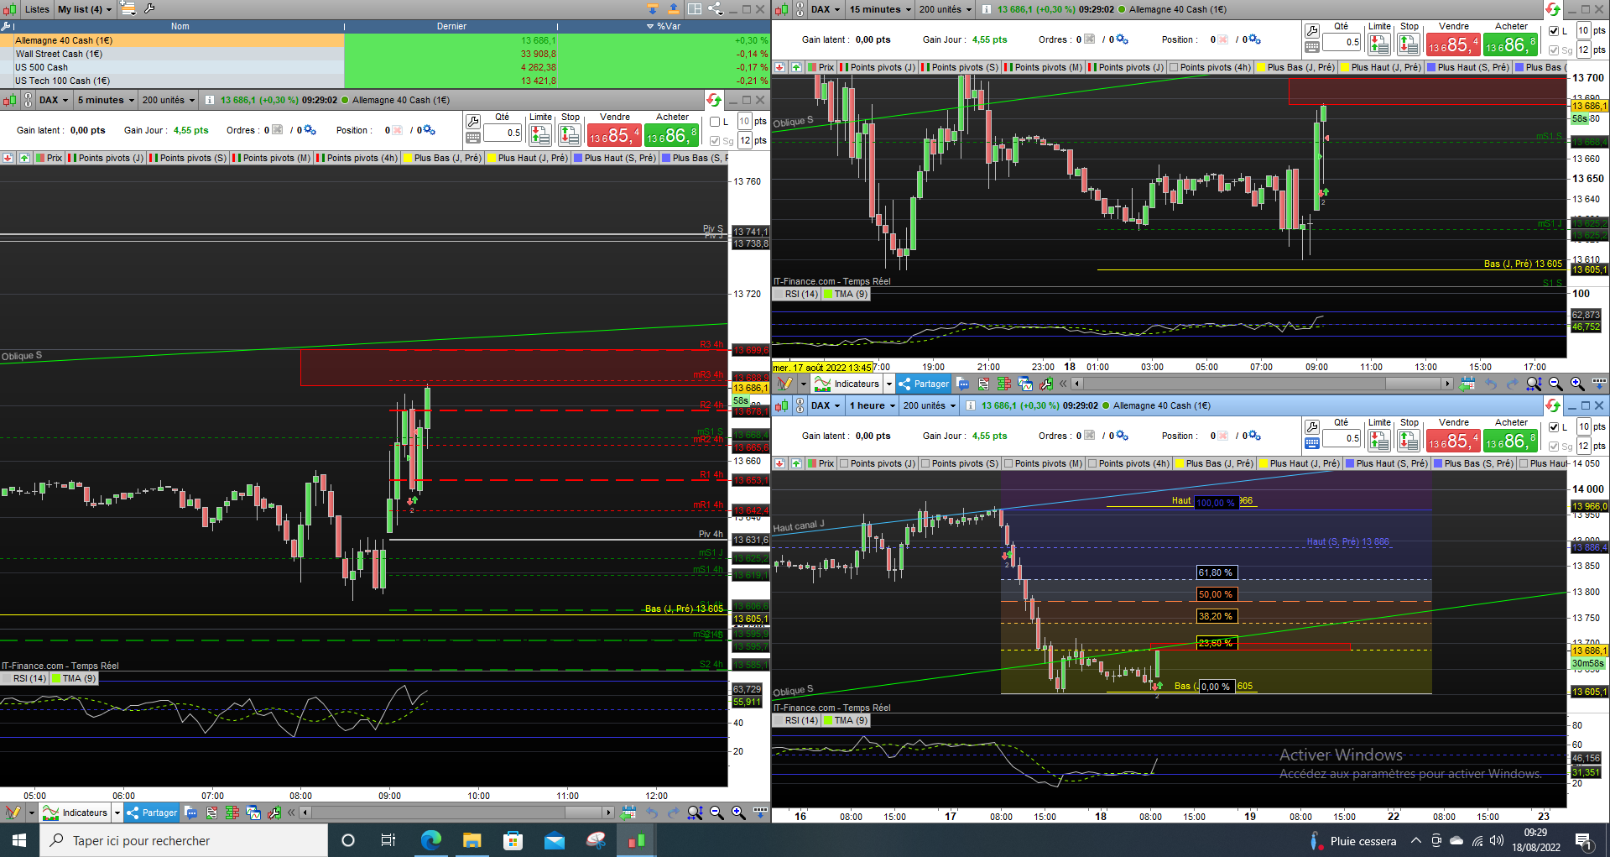Open Microsoft Edge from the taskbar

point(430,840)
